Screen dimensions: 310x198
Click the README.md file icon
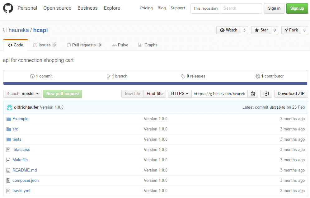click(8, 170)
